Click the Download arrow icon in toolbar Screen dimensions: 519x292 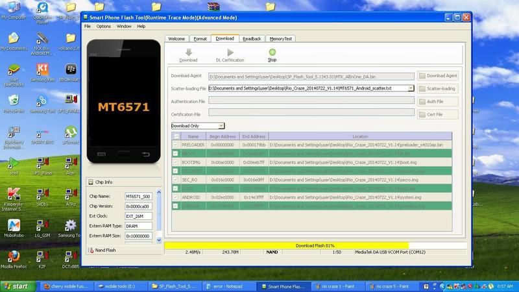coord(189,53)
